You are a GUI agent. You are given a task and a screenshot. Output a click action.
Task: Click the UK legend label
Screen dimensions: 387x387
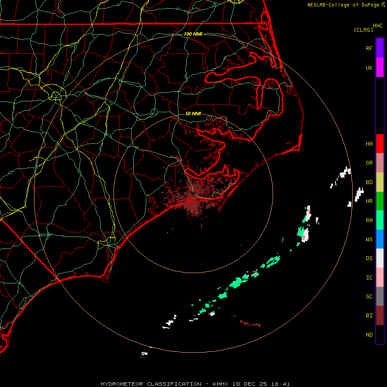(x=369, y=68)
